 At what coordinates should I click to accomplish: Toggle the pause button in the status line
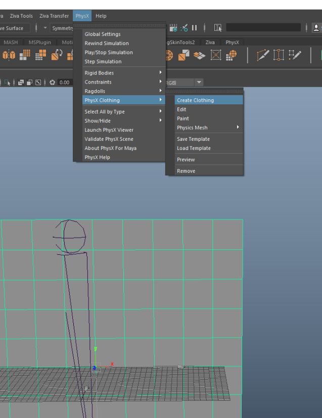coord(195,28)
